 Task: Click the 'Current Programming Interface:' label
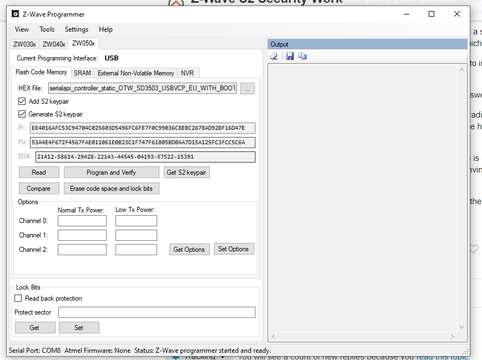pyautogui.click(x=58, y=58)
